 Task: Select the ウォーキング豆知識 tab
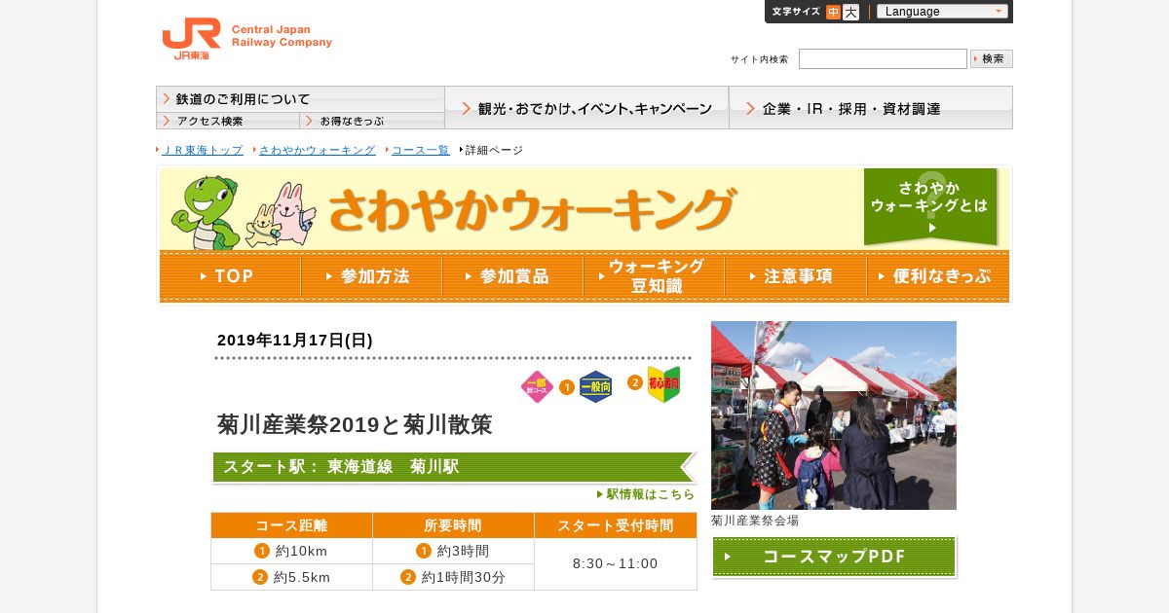coord(654,276)
